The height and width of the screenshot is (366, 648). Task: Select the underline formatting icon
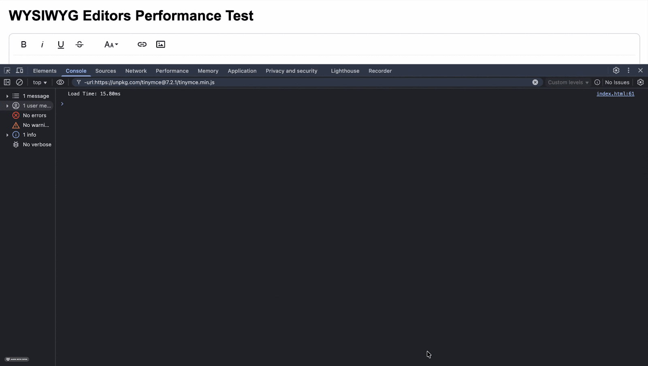[x=61, y=44]
